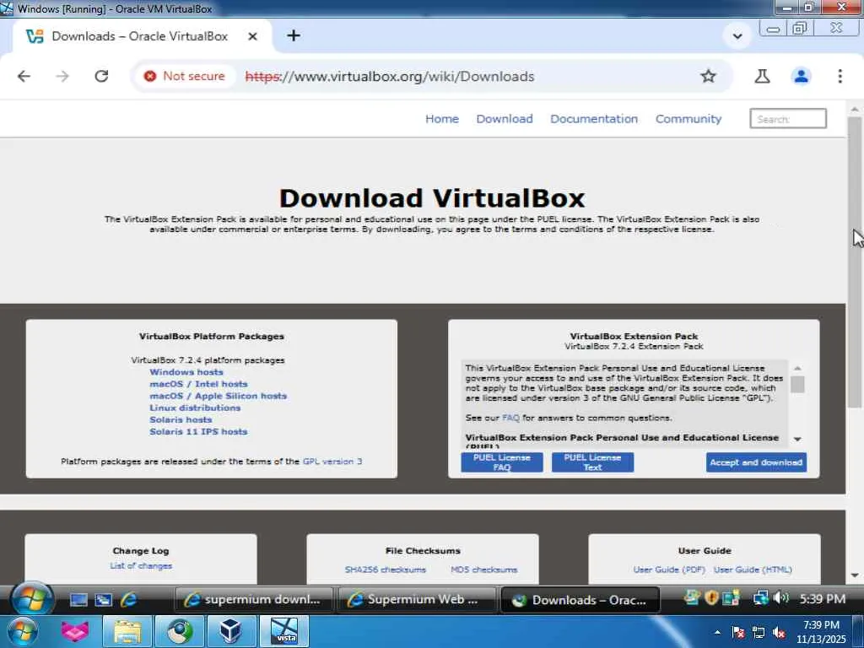Click guest Show Desktop quick launch icon

click(78, 600)
